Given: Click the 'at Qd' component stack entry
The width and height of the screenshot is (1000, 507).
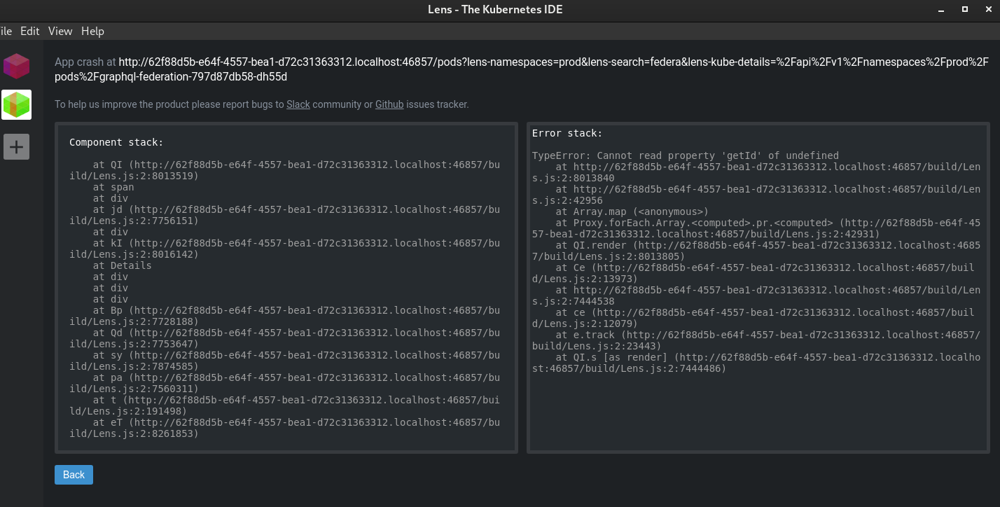Looking at the screenshot, I should pyautogui.click(x=285, y=338).
